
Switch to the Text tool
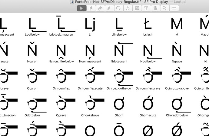point(146,8)
